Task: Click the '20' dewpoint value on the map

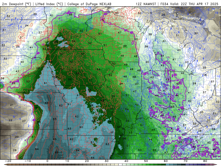Action: click(17, 137)
